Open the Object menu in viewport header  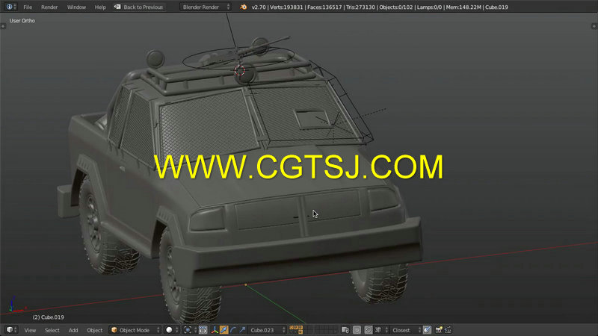95,330
